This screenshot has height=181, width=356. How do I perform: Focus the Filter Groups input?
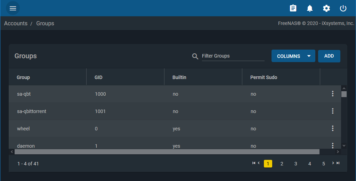pos(233,56)
